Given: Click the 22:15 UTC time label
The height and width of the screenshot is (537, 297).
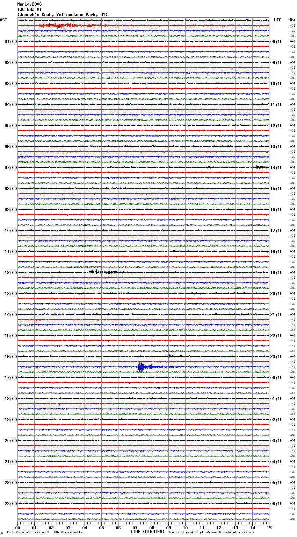Looking at the screenshot, I should point(276,336).
